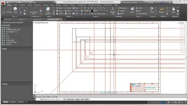Expand the Construction panel dropdown

click(36, 16)
